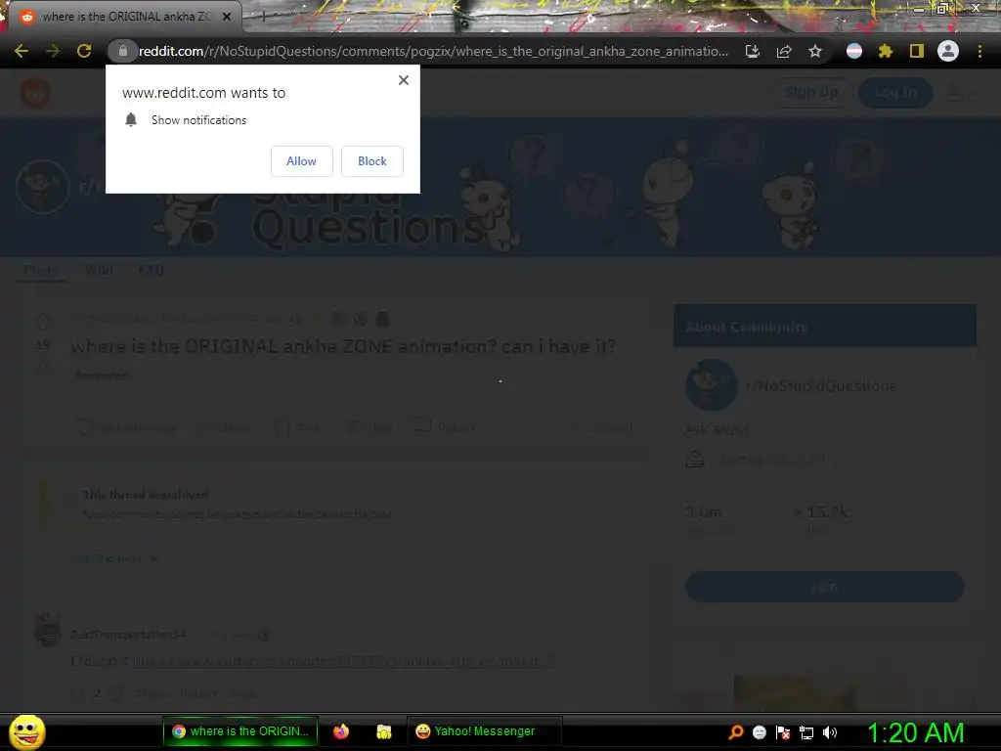Save the Reddit post
The image size is (1001, 751).
[x=298, y=427]
